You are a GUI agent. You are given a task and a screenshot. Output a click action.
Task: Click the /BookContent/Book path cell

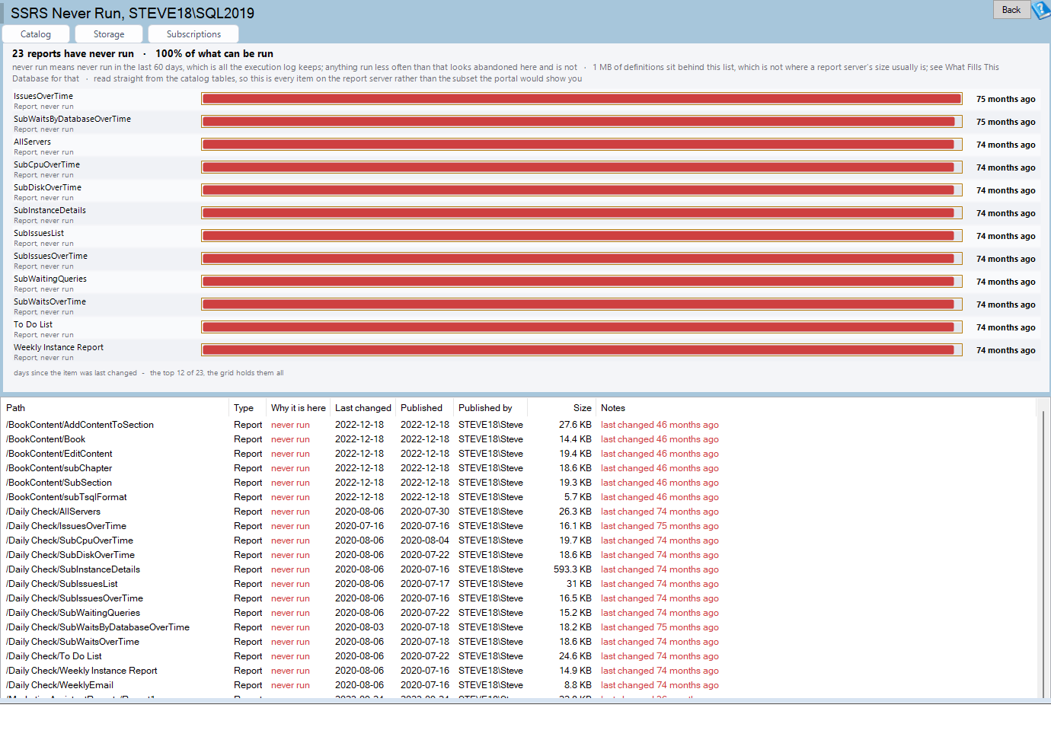pyautogui.click(x=46, y=439)
